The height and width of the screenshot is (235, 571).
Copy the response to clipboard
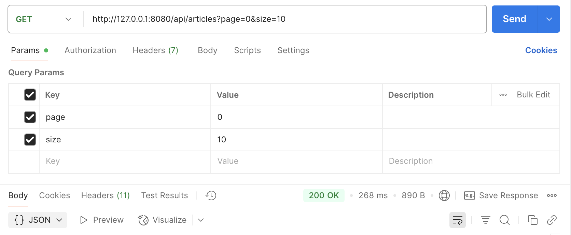532,220
